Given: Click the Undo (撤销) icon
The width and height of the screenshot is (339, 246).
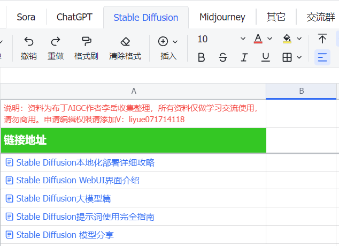Looking at the screenshot, I should (29, 41).
